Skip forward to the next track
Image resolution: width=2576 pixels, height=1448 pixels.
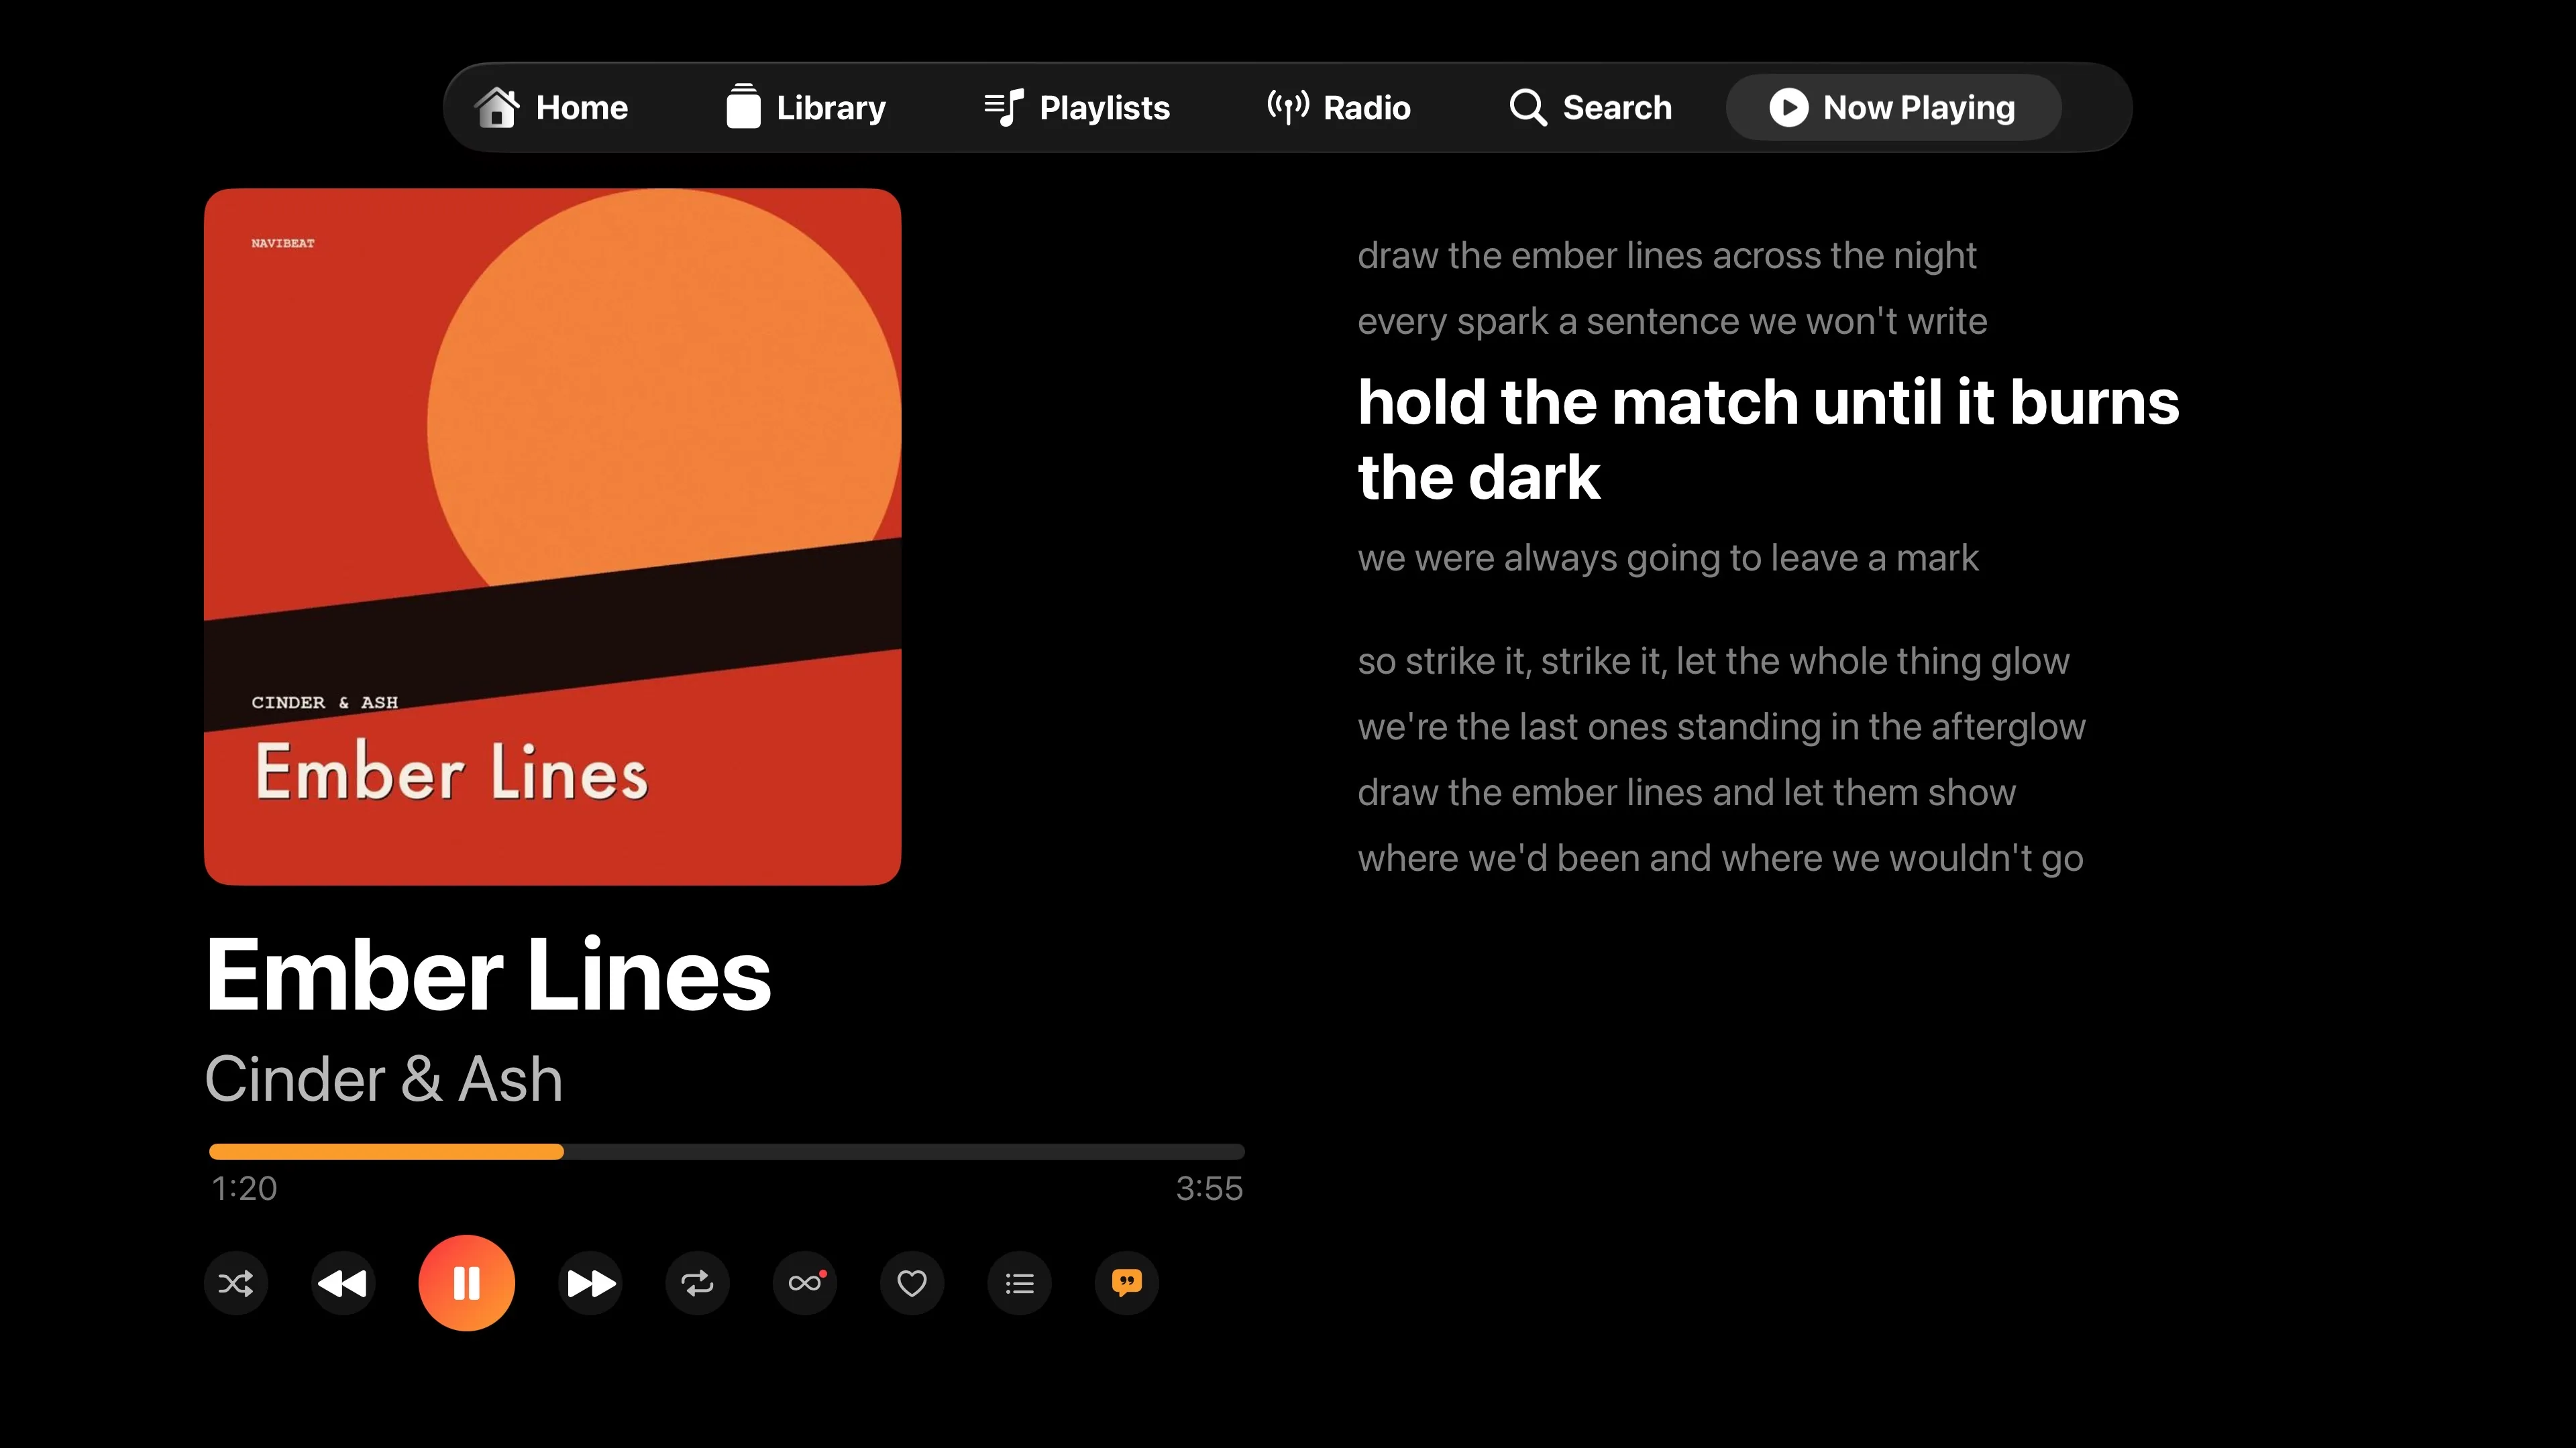tap(591, 1283)
